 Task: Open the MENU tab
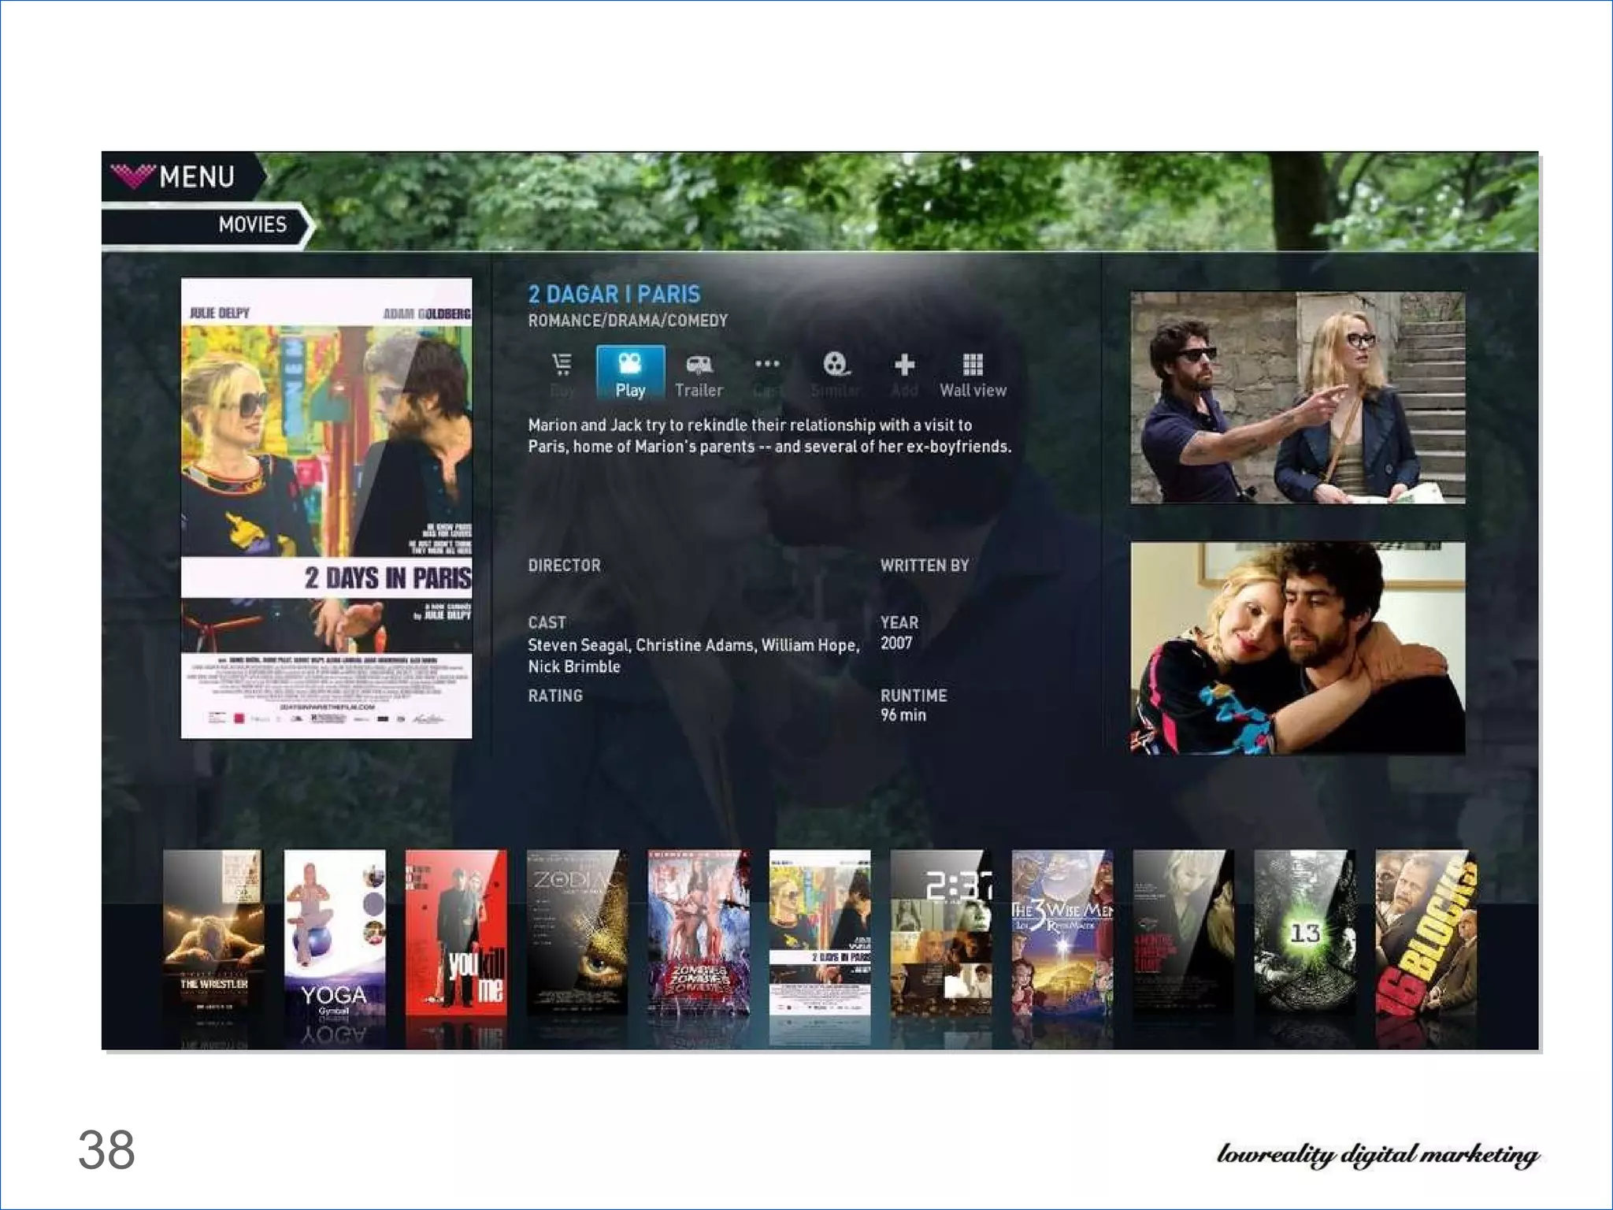tap(196, 176)
